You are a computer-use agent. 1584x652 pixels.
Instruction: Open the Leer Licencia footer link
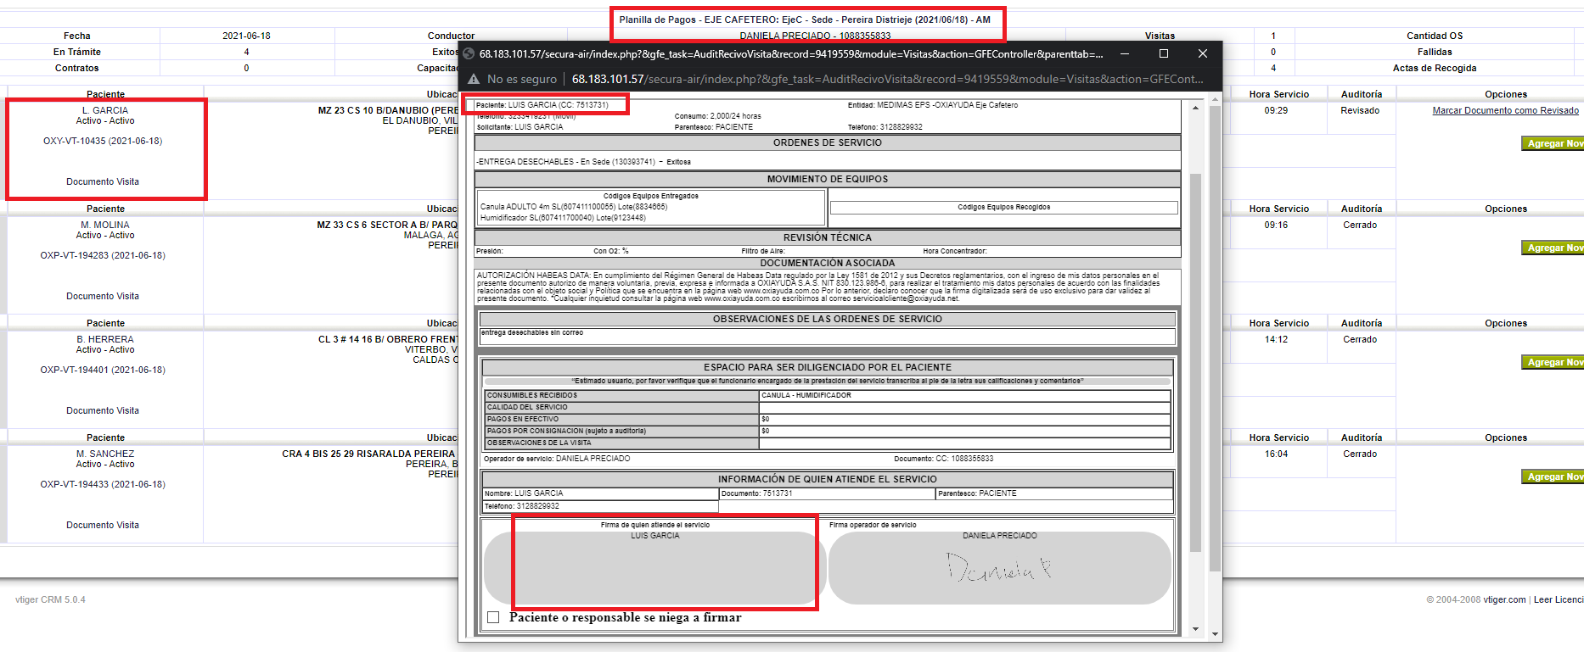[1559, 599]
